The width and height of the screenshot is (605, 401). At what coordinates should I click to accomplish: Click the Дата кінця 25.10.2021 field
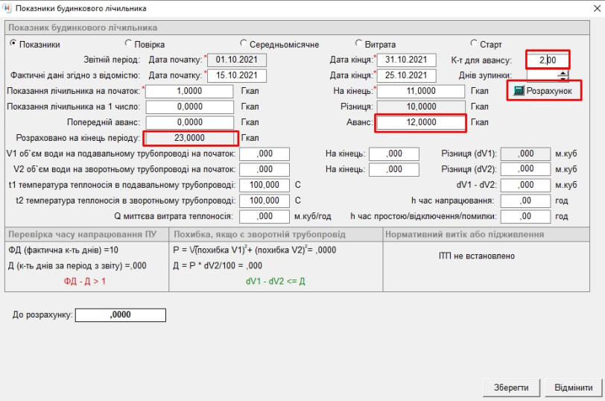point(406,76)
